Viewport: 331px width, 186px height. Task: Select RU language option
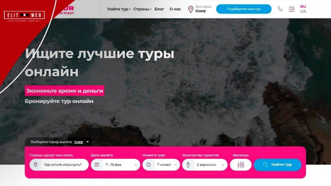303,7
